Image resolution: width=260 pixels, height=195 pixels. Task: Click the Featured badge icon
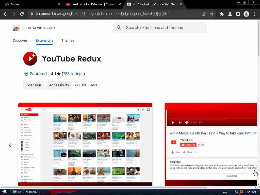(26, 74)
